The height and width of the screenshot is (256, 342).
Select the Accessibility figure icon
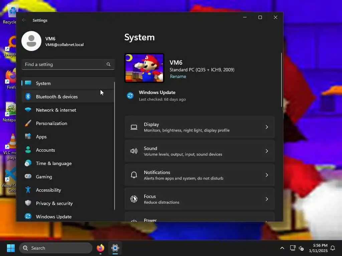coord(28,190)
